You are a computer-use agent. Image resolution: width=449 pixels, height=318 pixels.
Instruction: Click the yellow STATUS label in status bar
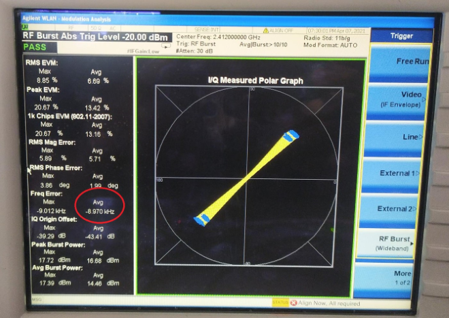[280, 302]
